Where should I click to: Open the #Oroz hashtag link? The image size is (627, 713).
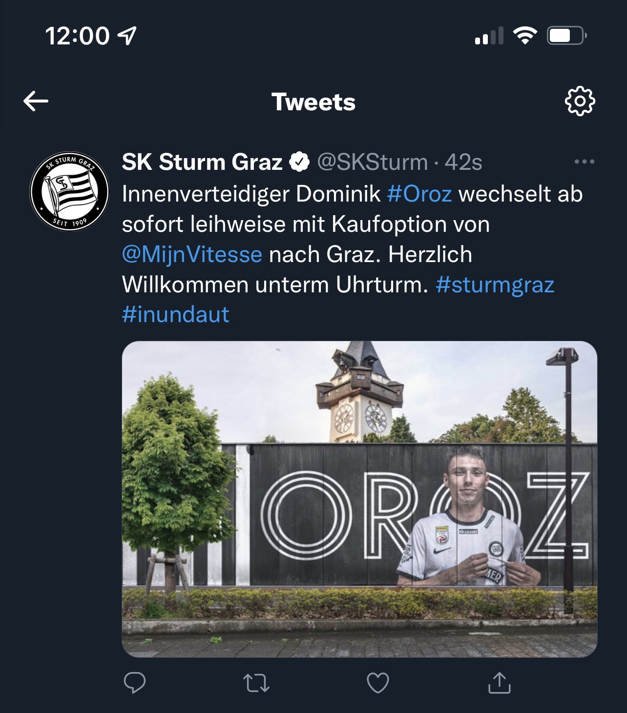(x=419, y=194)
